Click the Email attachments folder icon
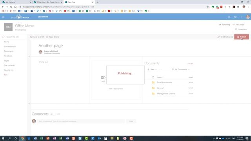Image resolution: width=251 pixels, height=141 pixels. click(x=153, y=83)
